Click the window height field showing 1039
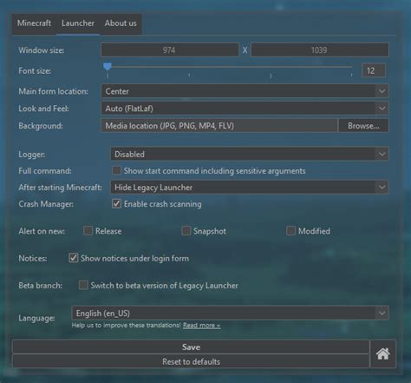The width and height of the screenshot is (411, 383). point(320,50)
